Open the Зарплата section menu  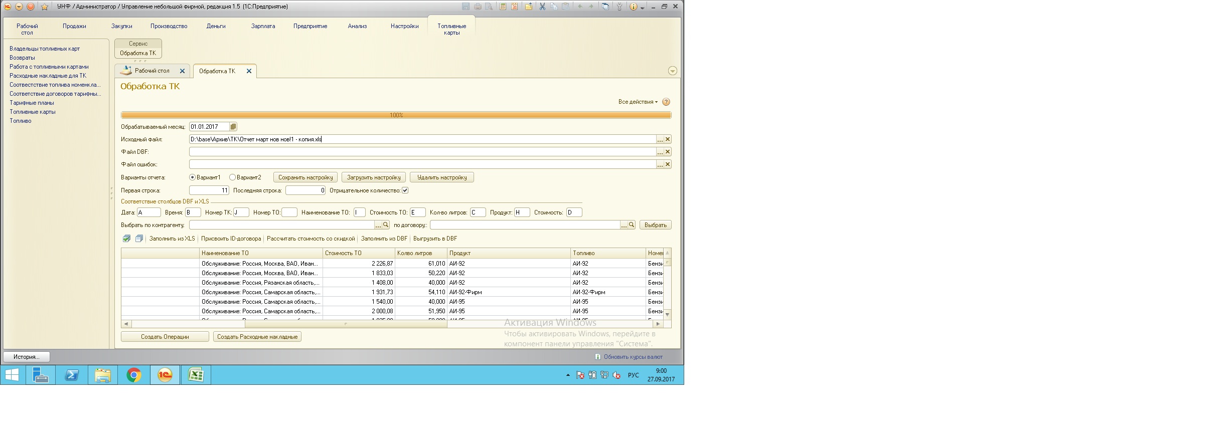(263, 26)
